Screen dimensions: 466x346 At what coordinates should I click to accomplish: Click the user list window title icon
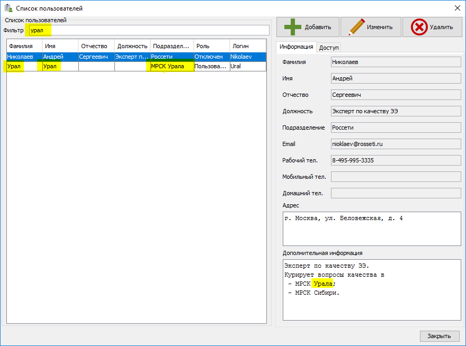[8, 8]
